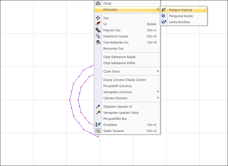
Task: Click the Hiçbirisini Seçme icon
Action: 98,36
